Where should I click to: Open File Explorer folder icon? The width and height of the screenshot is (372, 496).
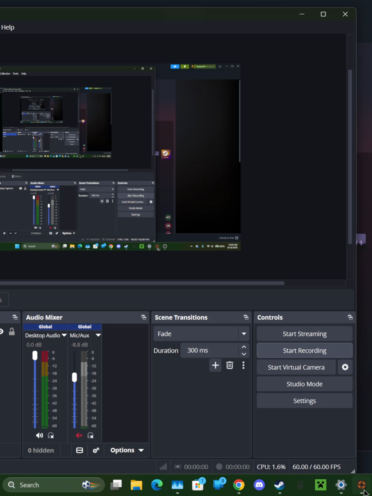click(x=136, y=485)
